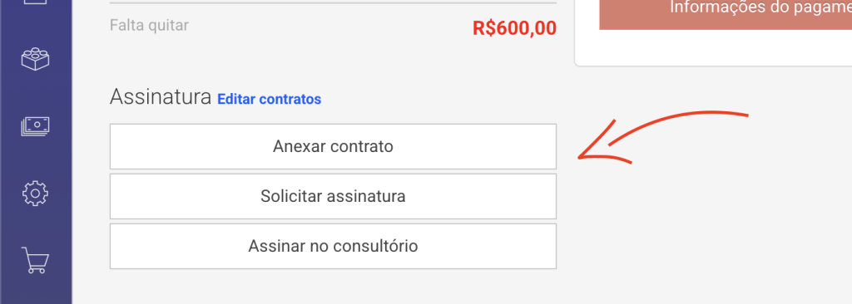
Task: Click the cropped icon atop the sidebar
Action: 35,2
